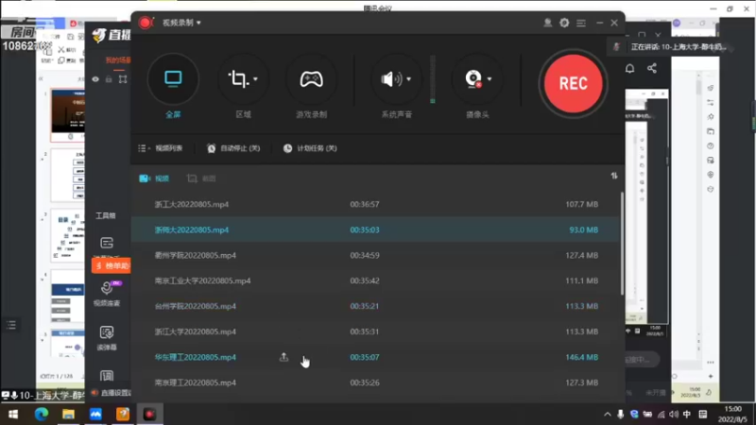The image size is (756, 425).
Task: Open Tencent Meeting icon on taskbar
Action: [x=95, y=414]
